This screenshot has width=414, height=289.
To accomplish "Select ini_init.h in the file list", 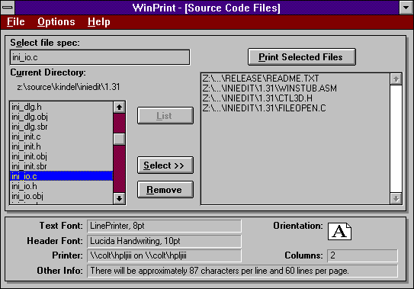I will [x=61, y=146].
